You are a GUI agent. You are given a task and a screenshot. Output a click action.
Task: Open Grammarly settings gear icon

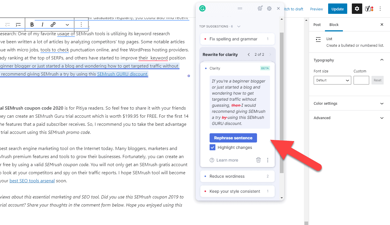pos(269,9)
